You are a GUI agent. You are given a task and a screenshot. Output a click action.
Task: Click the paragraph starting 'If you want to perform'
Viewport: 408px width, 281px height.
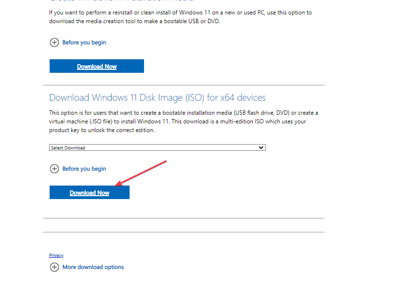click(180, 17)
